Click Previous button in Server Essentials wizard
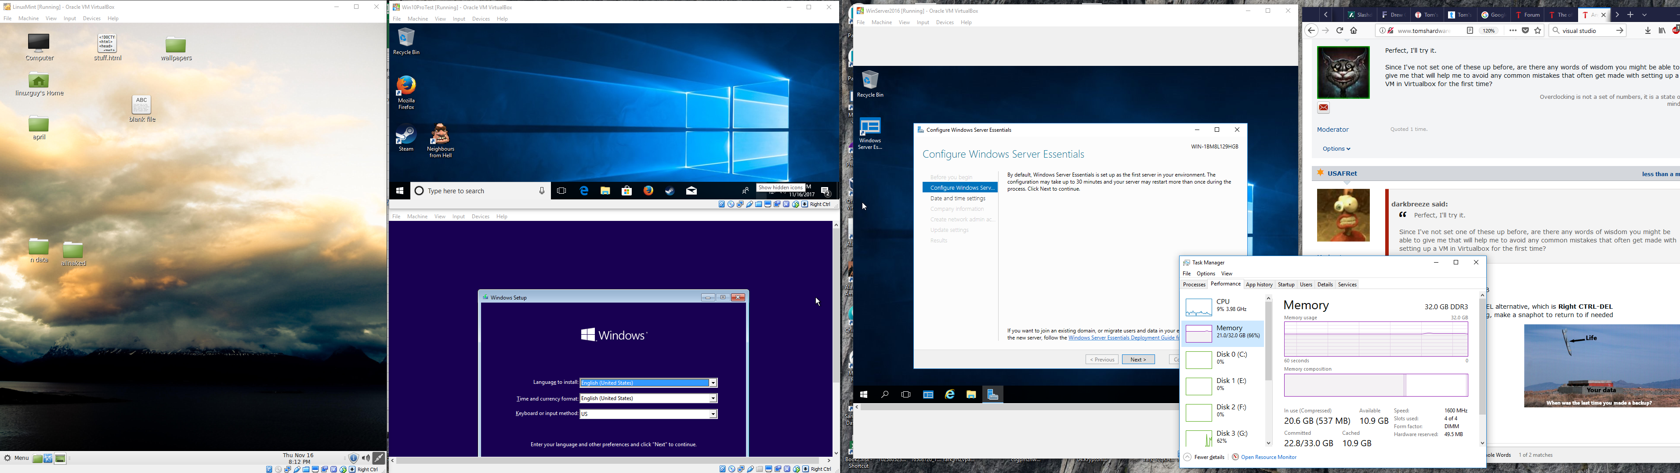Viewport: 1680px width, 473px height. [x=1101, y=360]
